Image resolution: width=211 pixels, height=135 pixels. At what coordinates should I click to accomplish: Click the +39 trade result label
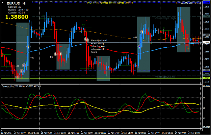[135, 38]
